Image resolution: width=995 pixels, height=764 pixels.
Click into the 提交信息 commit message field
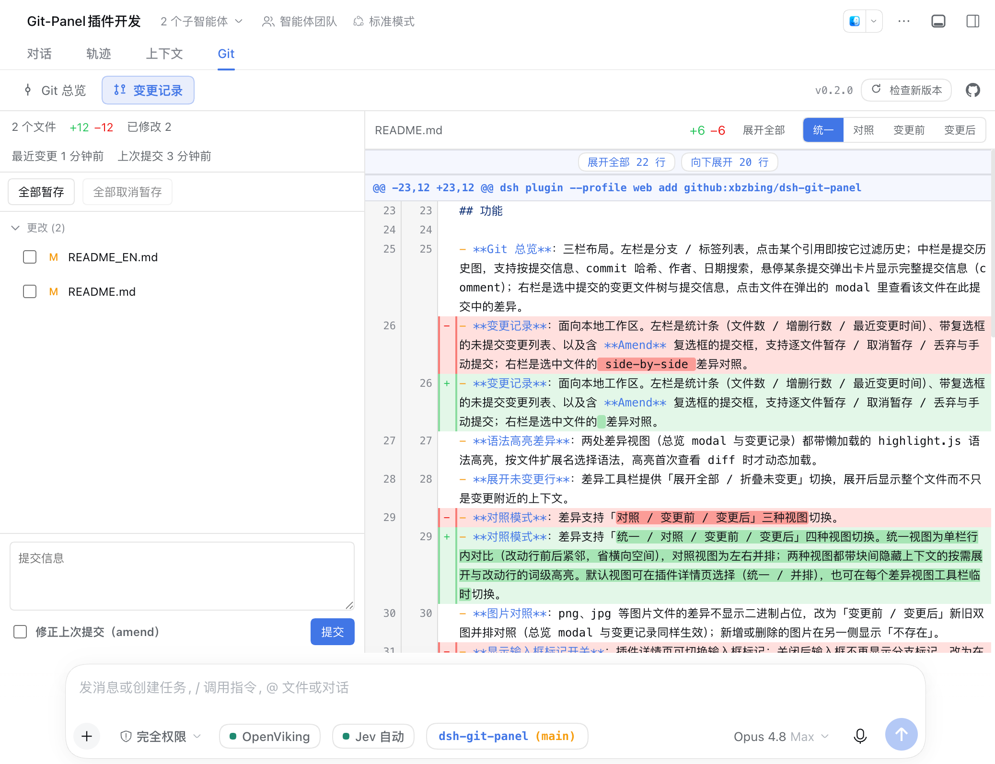tap(182, 576)
